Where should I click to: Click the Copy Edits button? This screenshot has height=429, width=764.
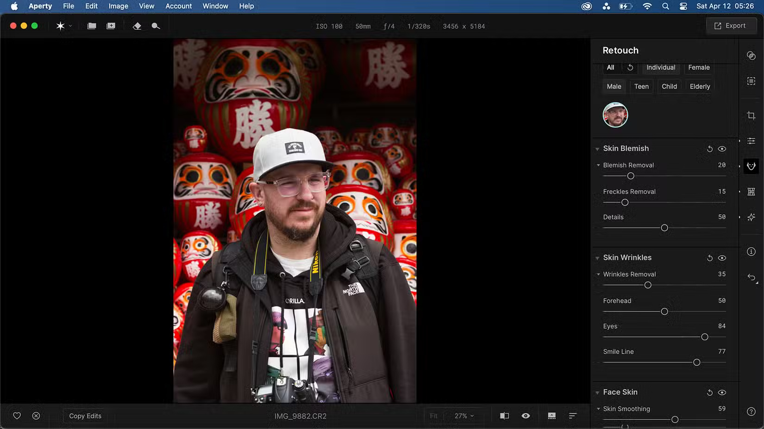(x=85, y=416)
